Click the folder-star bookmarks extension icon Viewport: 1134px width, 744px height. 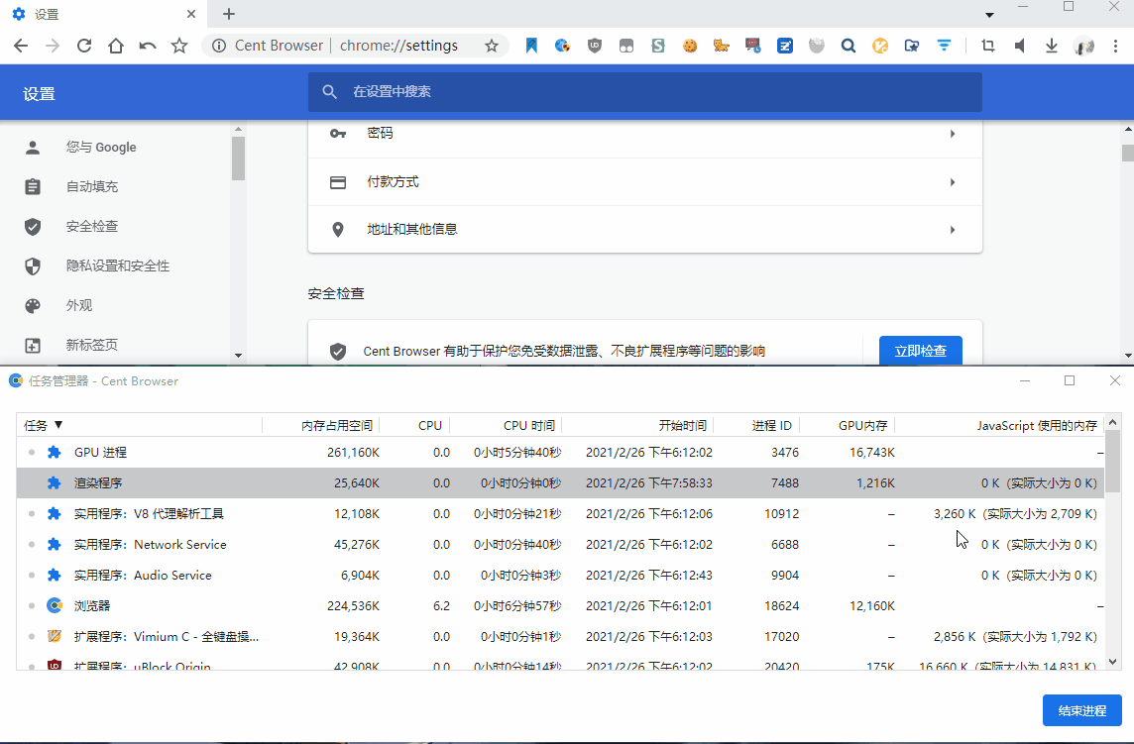[912, 46]
